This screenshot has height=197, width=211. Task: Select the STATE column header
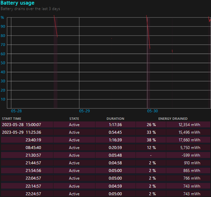point(74,119)
